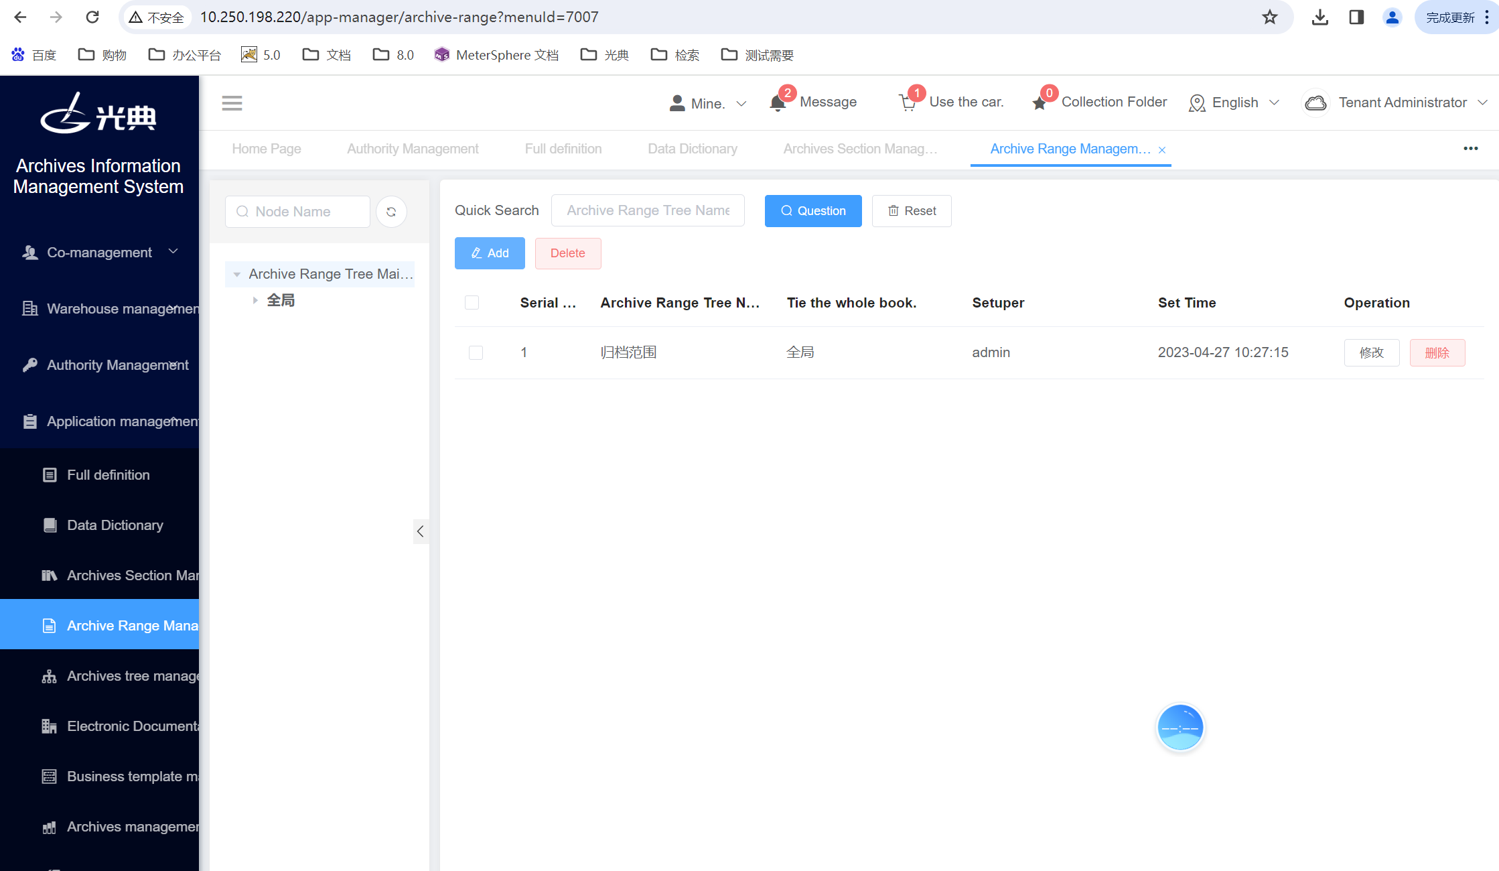
Task: Open the 检索 bookmark folder
Action: (675, 55)
